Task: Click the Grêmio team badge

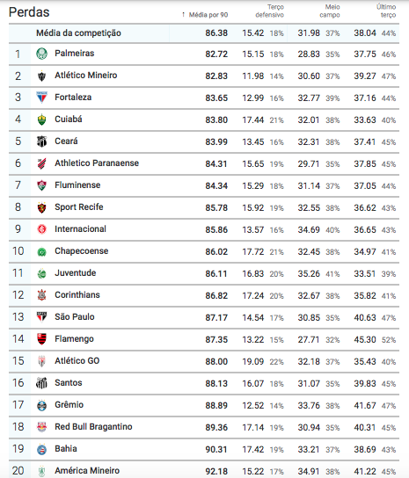Action: click(x=42, y=405)
